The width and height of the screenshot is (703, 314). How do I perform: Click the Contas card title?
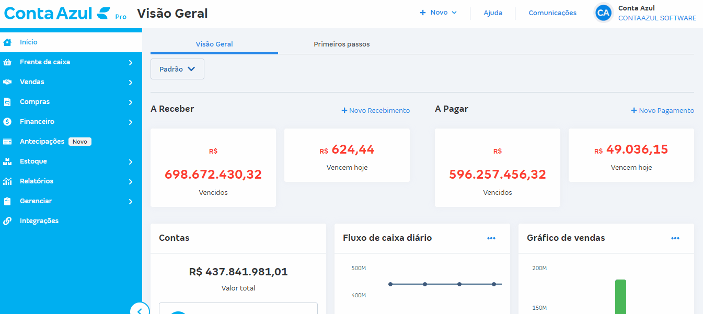pos(174,238)
